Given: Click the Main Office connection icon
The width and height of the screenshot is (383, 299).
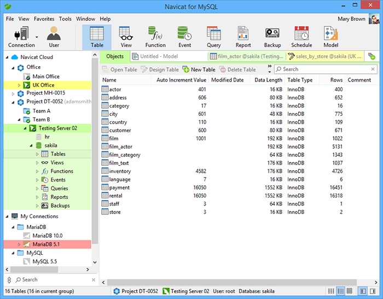Looking at the screenshot, I should [27, 77].
